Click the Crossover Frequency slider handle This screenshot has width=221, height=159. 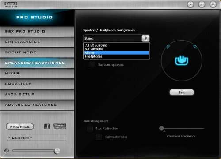tap(161, 128)
